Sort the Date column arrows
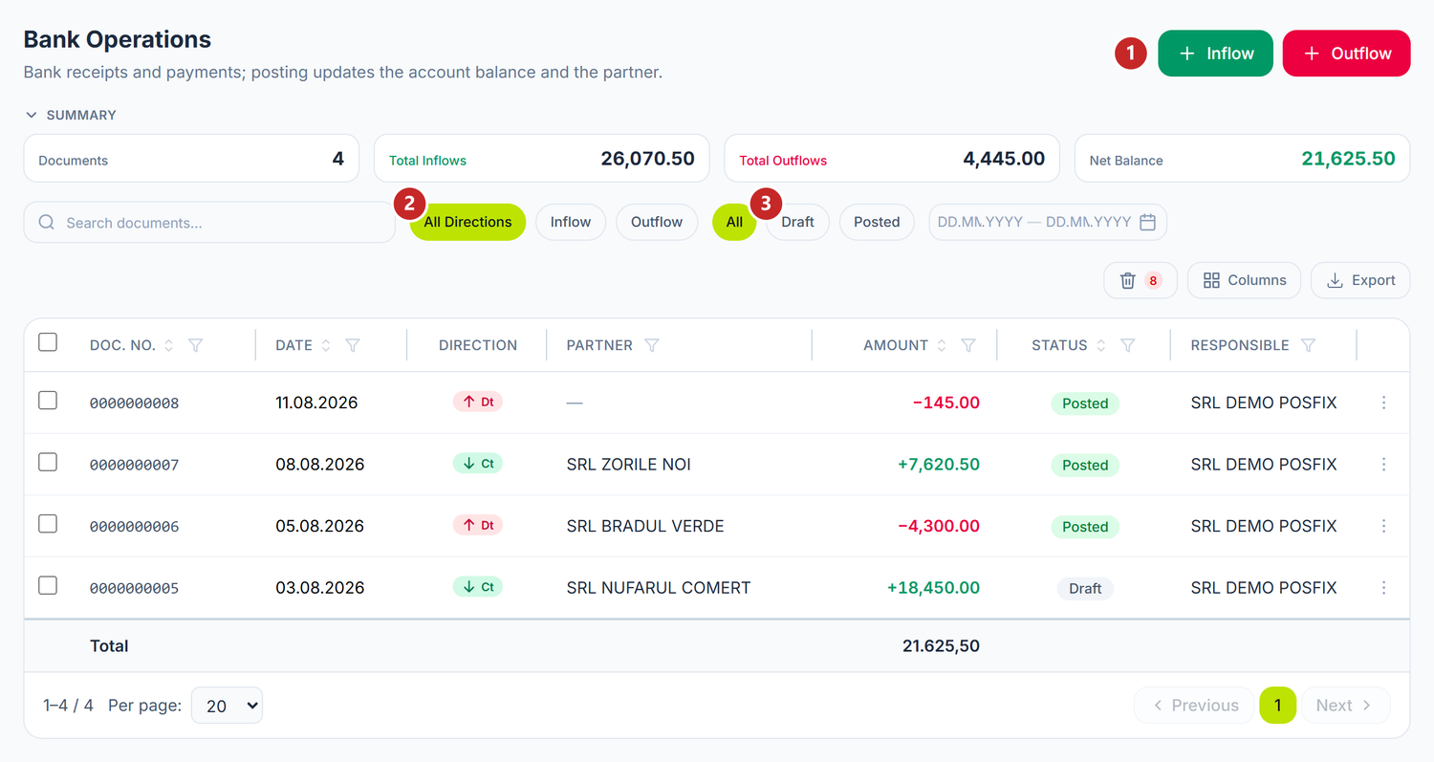1434x762 pixels. tap(326, 345)
